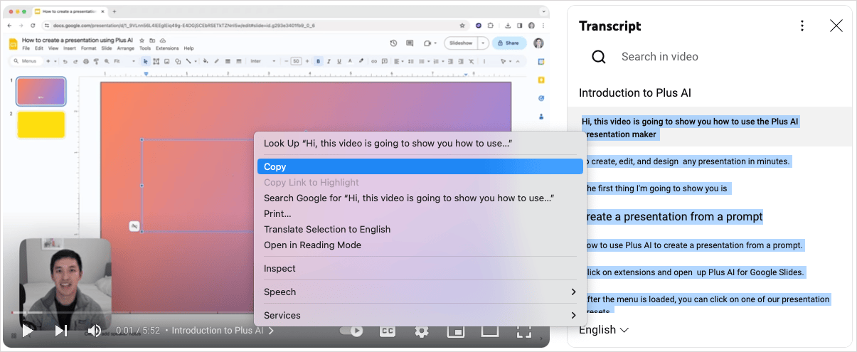
Task: Select 'Look Up' context menu entry
Action: click(x=420, y=143)
